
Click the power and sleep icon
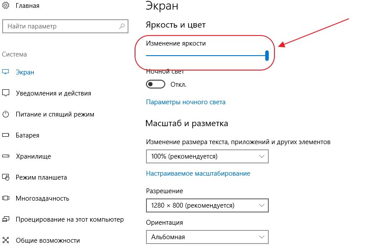point(6,114)
